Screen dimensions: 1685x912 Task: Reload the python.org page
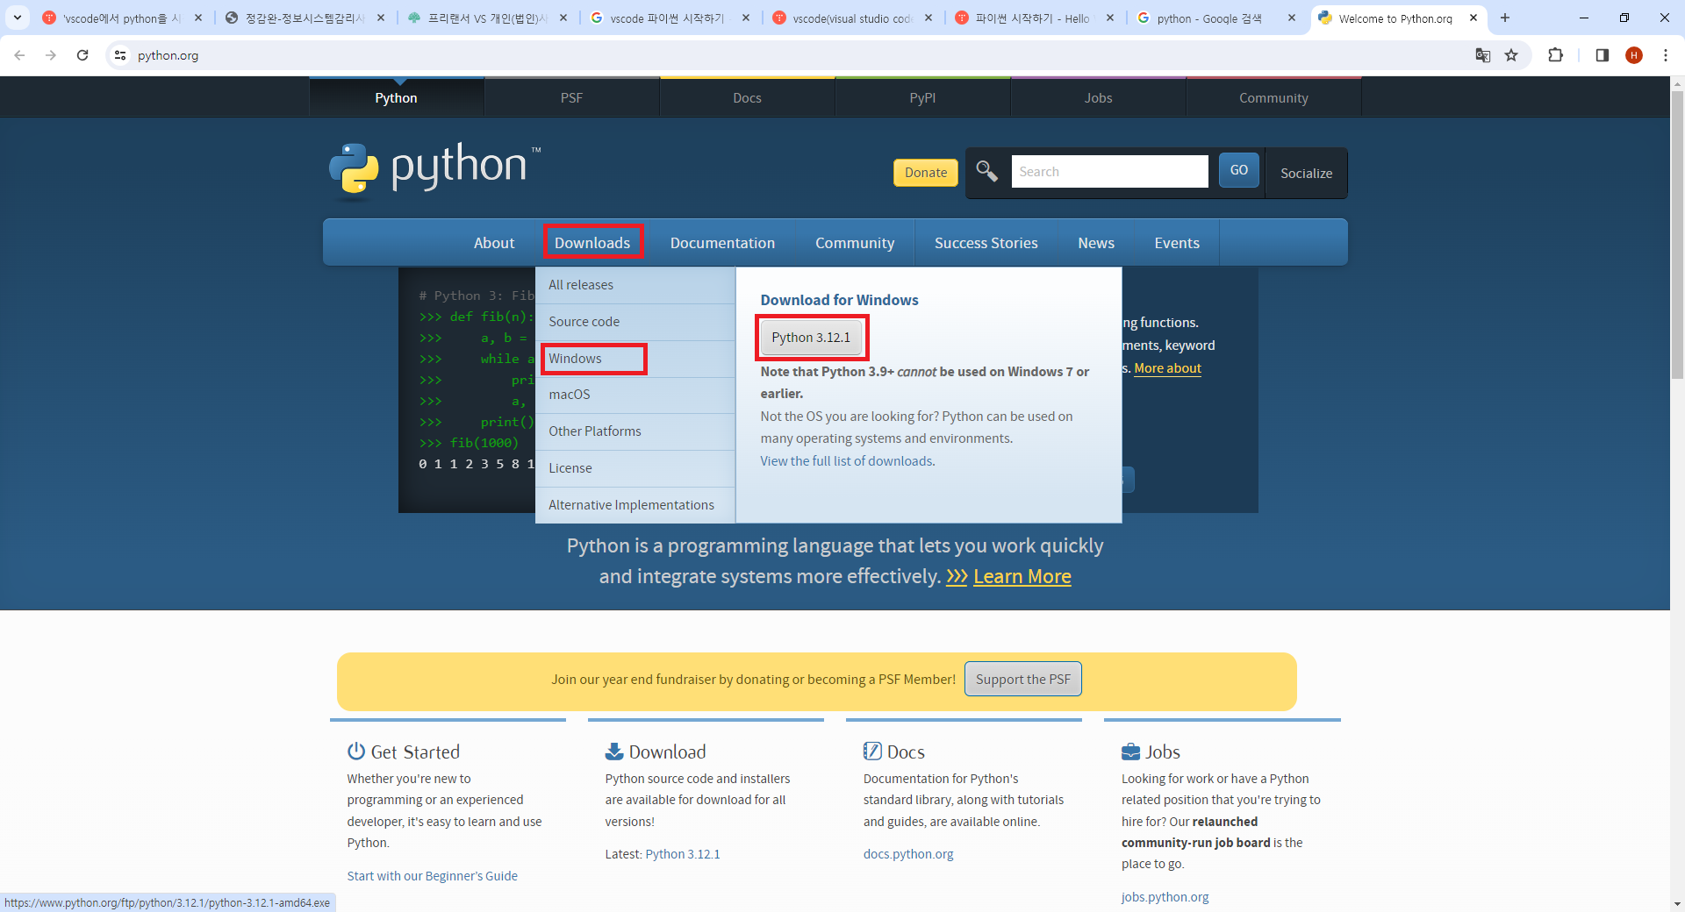coord(82,55)
